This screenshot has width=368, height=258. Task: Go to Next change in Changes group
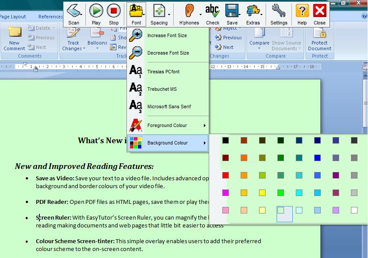pos(224,47)
